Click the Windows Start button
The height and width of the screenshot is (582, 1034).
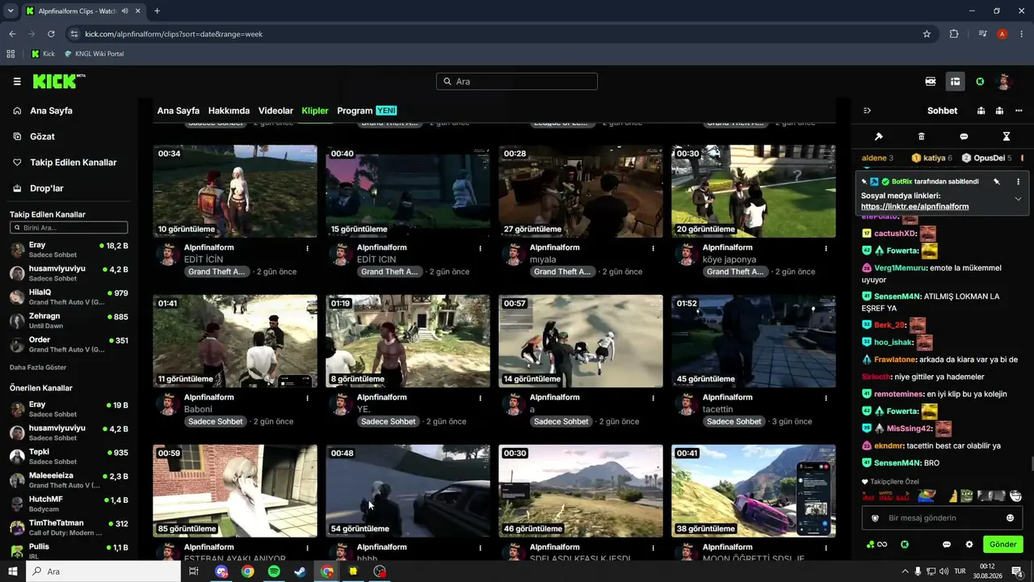(x=13, y=571)
